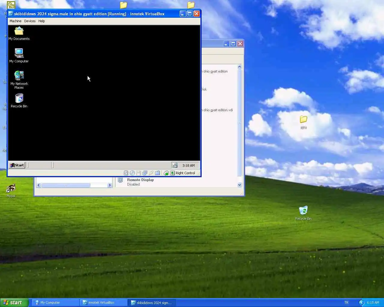Select My Computer icon in the guest desktop
Viewport: 384px width, 307px height.
point(19,56)
